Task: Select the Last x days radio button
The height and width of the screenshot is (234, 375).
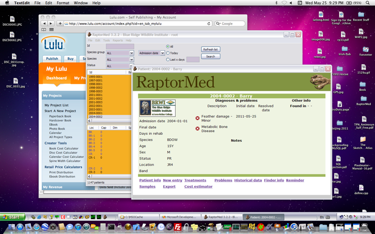Action: (x=168, y=59)
